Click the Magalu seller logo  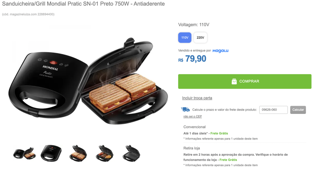(220, 51)
